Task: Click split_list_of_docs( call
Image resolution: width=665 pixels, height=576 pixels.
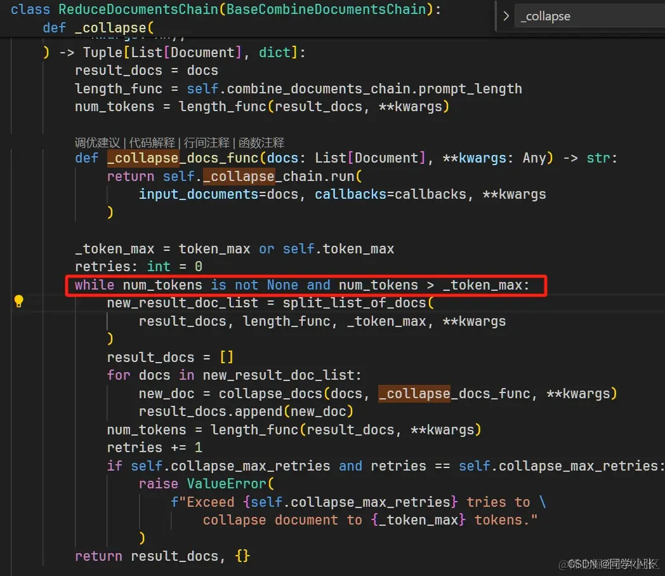Action: 359,303
